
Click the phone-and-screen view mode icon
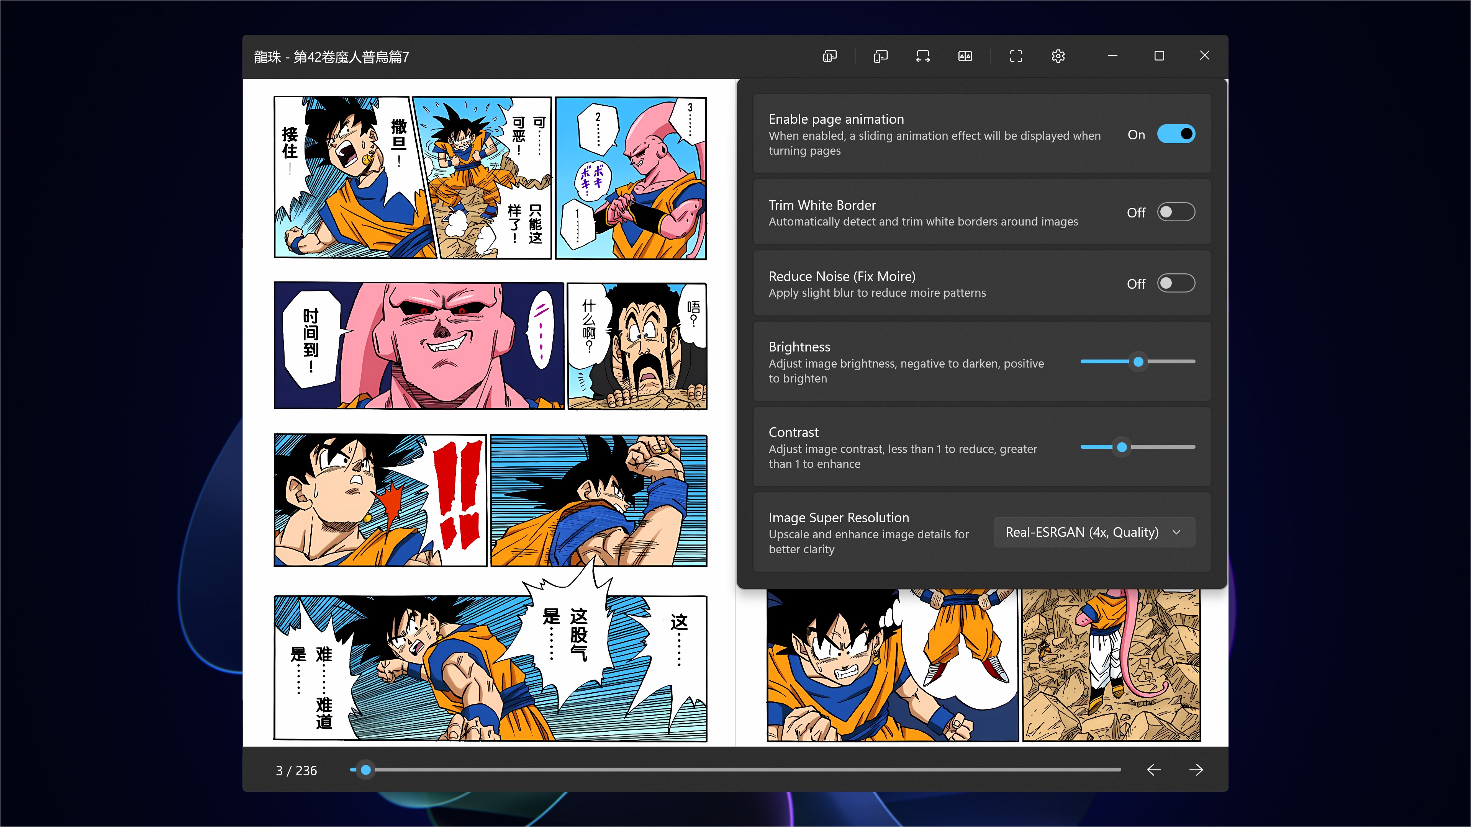point(881,56)
